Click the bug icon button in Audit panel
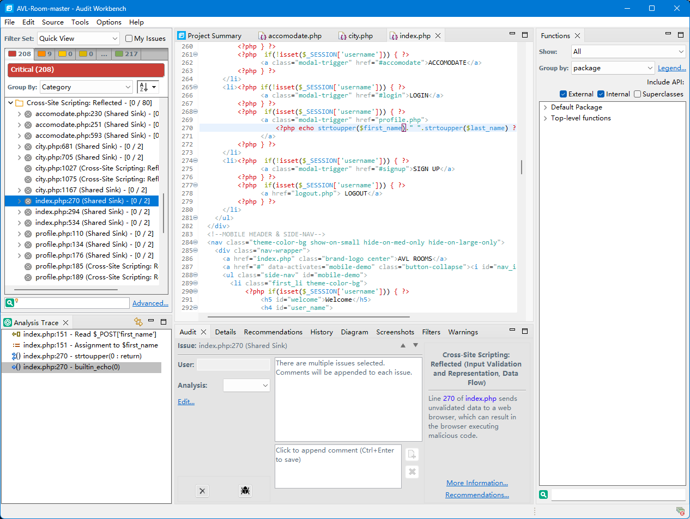 coord(245,491)
